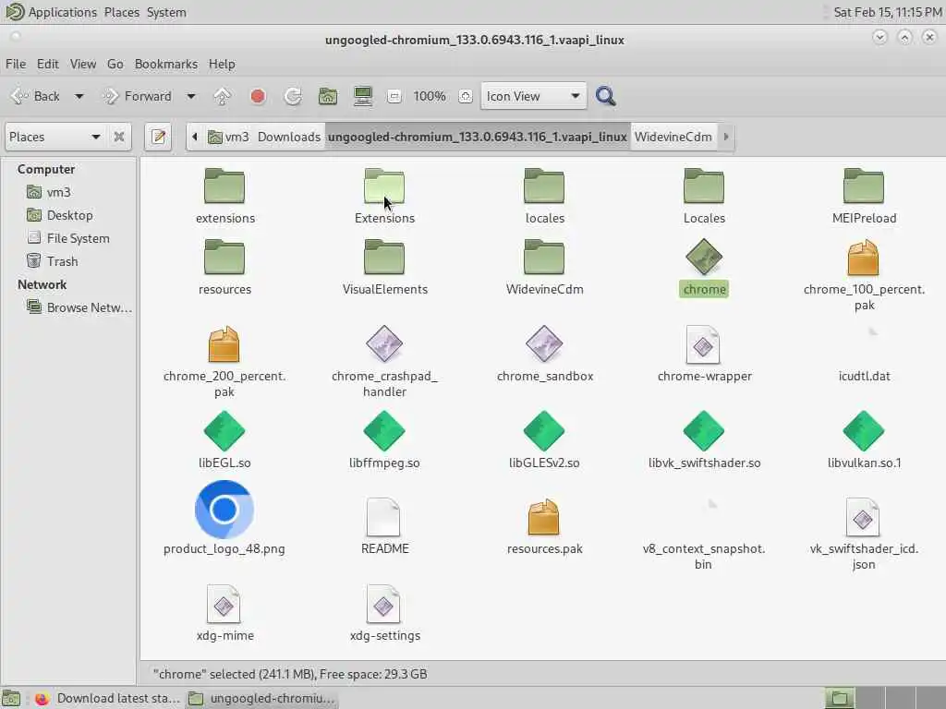Close the Places side pane

[119, 137]
